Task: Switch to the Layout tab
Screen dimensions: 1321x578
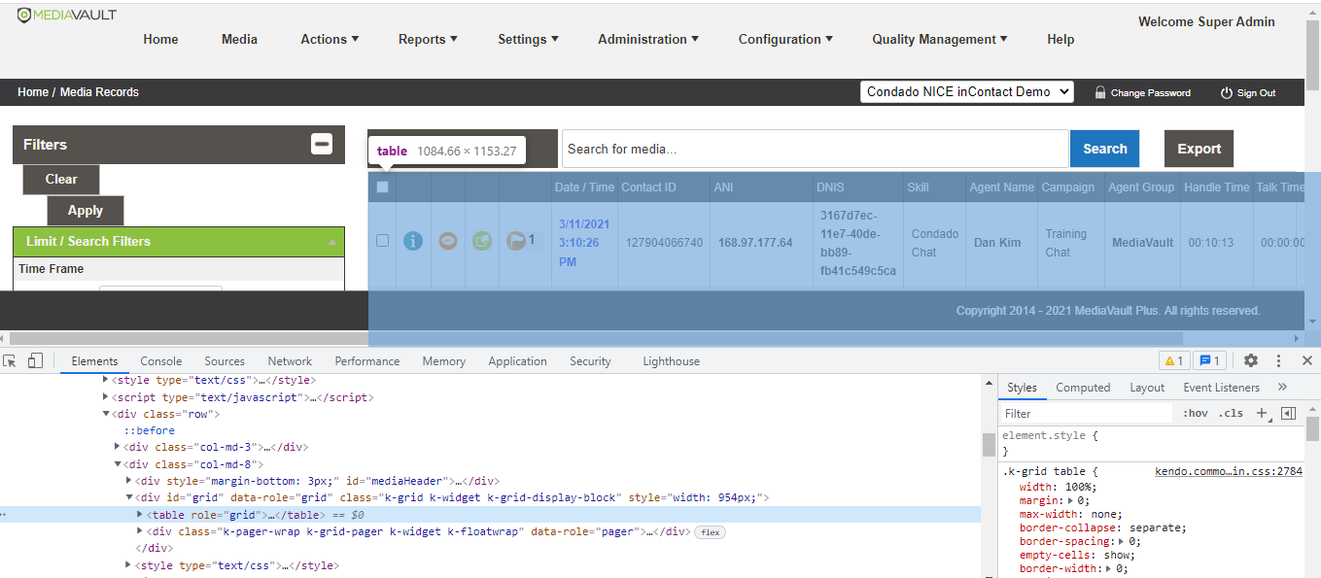Action: pos(1147,387)
